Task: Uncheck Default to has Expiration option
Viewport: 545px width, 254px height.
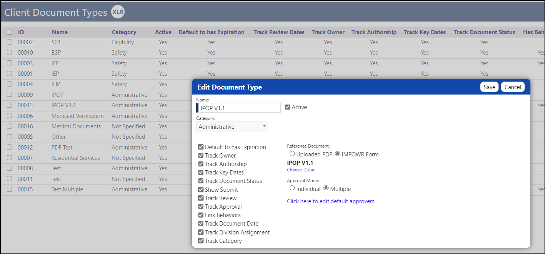Action: tap(201, 147)
